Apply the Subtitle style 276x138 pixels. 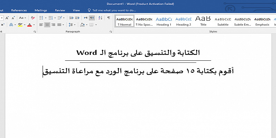pyautogui.click(x=223, y=21)
